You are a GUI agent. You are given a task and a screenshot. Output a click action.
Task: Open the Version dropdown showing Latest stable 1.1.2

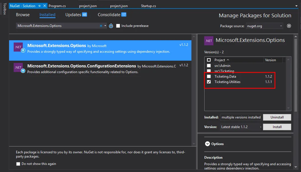(240, 127)
